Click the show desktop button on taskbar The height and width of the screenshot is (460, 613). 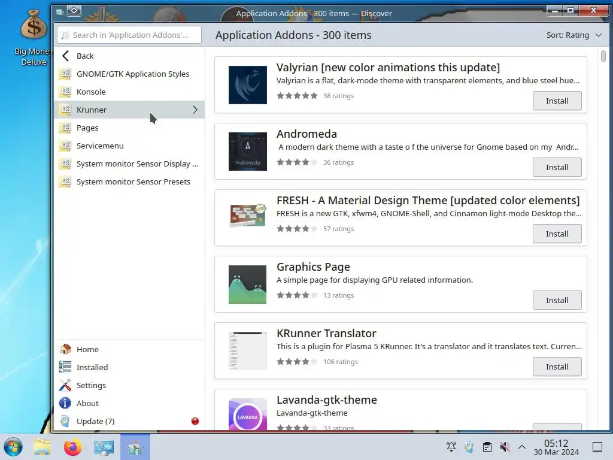597,447
